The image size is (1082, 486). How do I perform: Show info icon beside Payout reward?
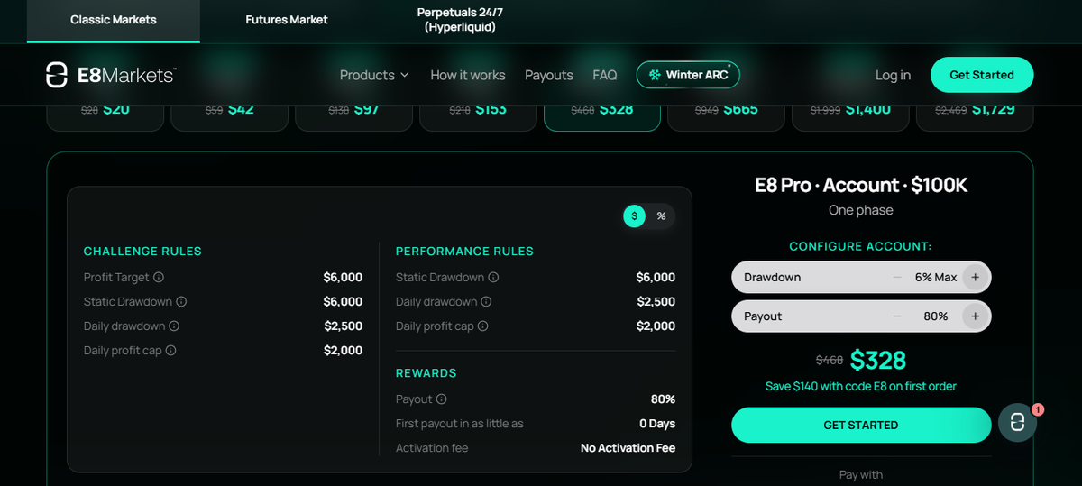tap(441, 399)
